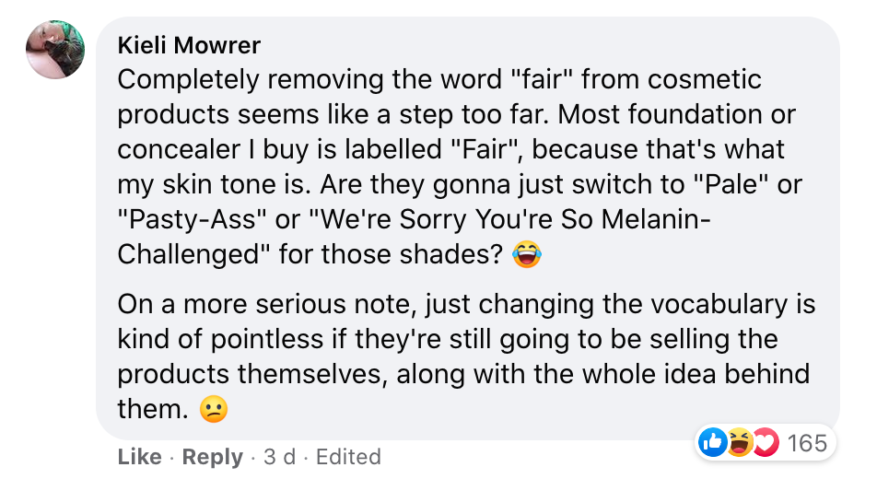Click the quoted word "Pale" in the comment
Viewport: 877px width, 479px height.
tap(724, 185)
